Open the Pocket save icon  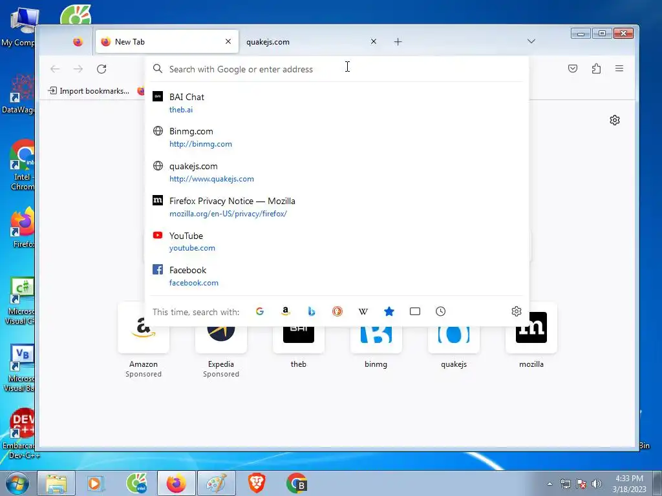[x=573, y=68]
